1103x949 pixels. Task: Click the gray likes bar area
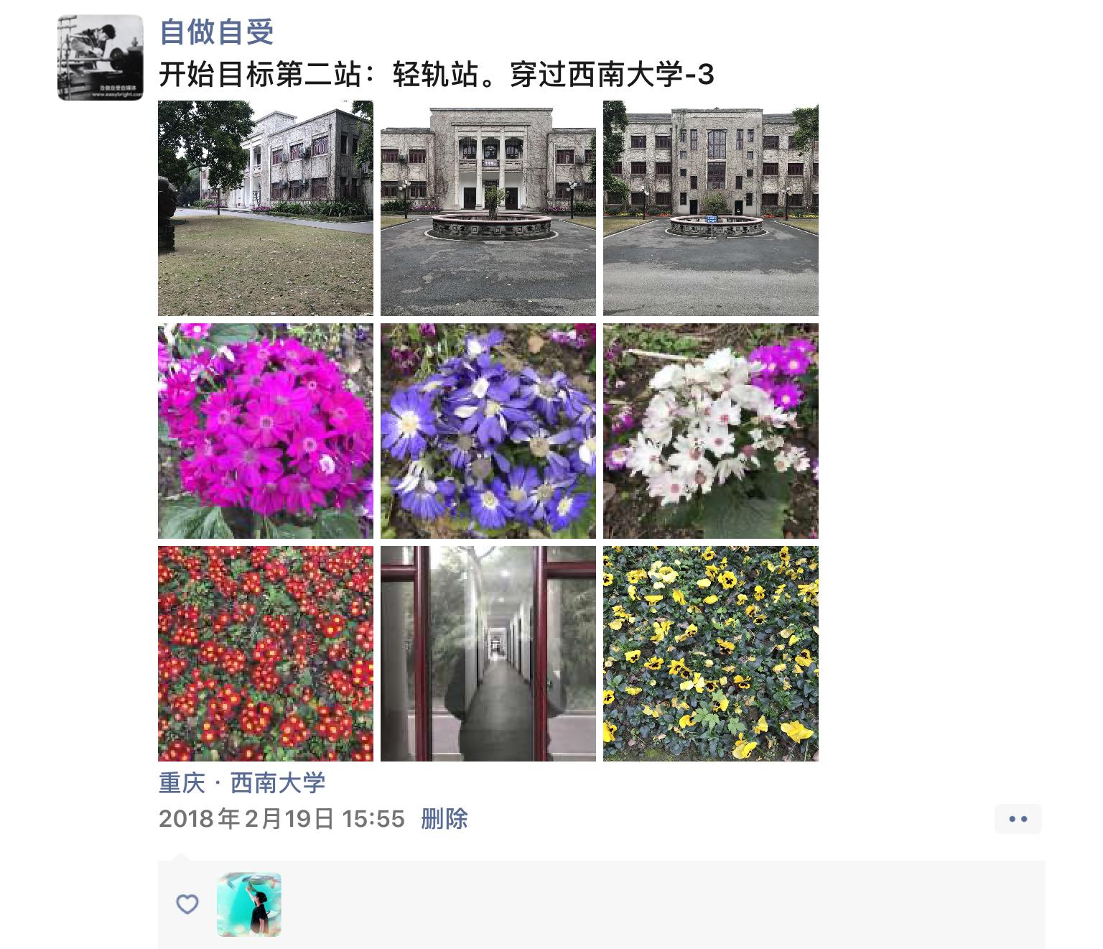(602, 904)
